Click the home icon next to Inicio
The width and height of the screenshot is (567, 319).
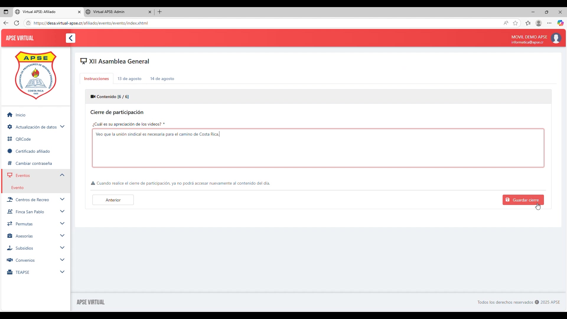tap(10, 115)
